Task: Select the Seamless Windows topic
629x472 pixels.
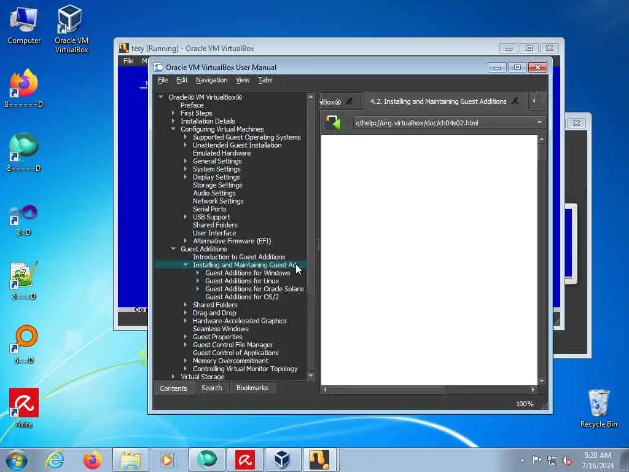Action: point(221,329)
